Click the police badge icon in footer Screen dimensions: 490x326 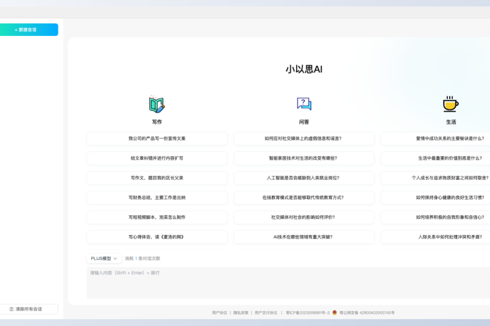click(x=335, y=312)
